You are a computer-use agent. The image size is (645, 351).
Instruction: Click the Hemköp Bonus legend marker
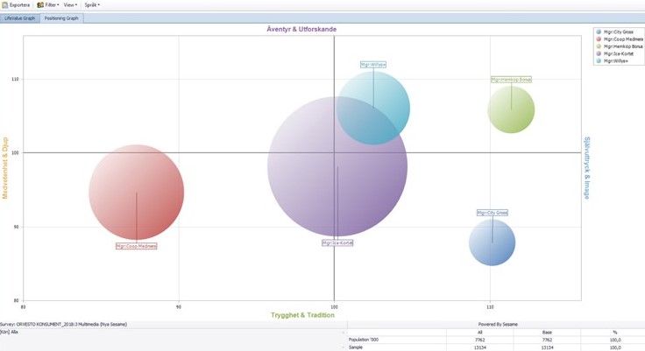click(599, 46)
